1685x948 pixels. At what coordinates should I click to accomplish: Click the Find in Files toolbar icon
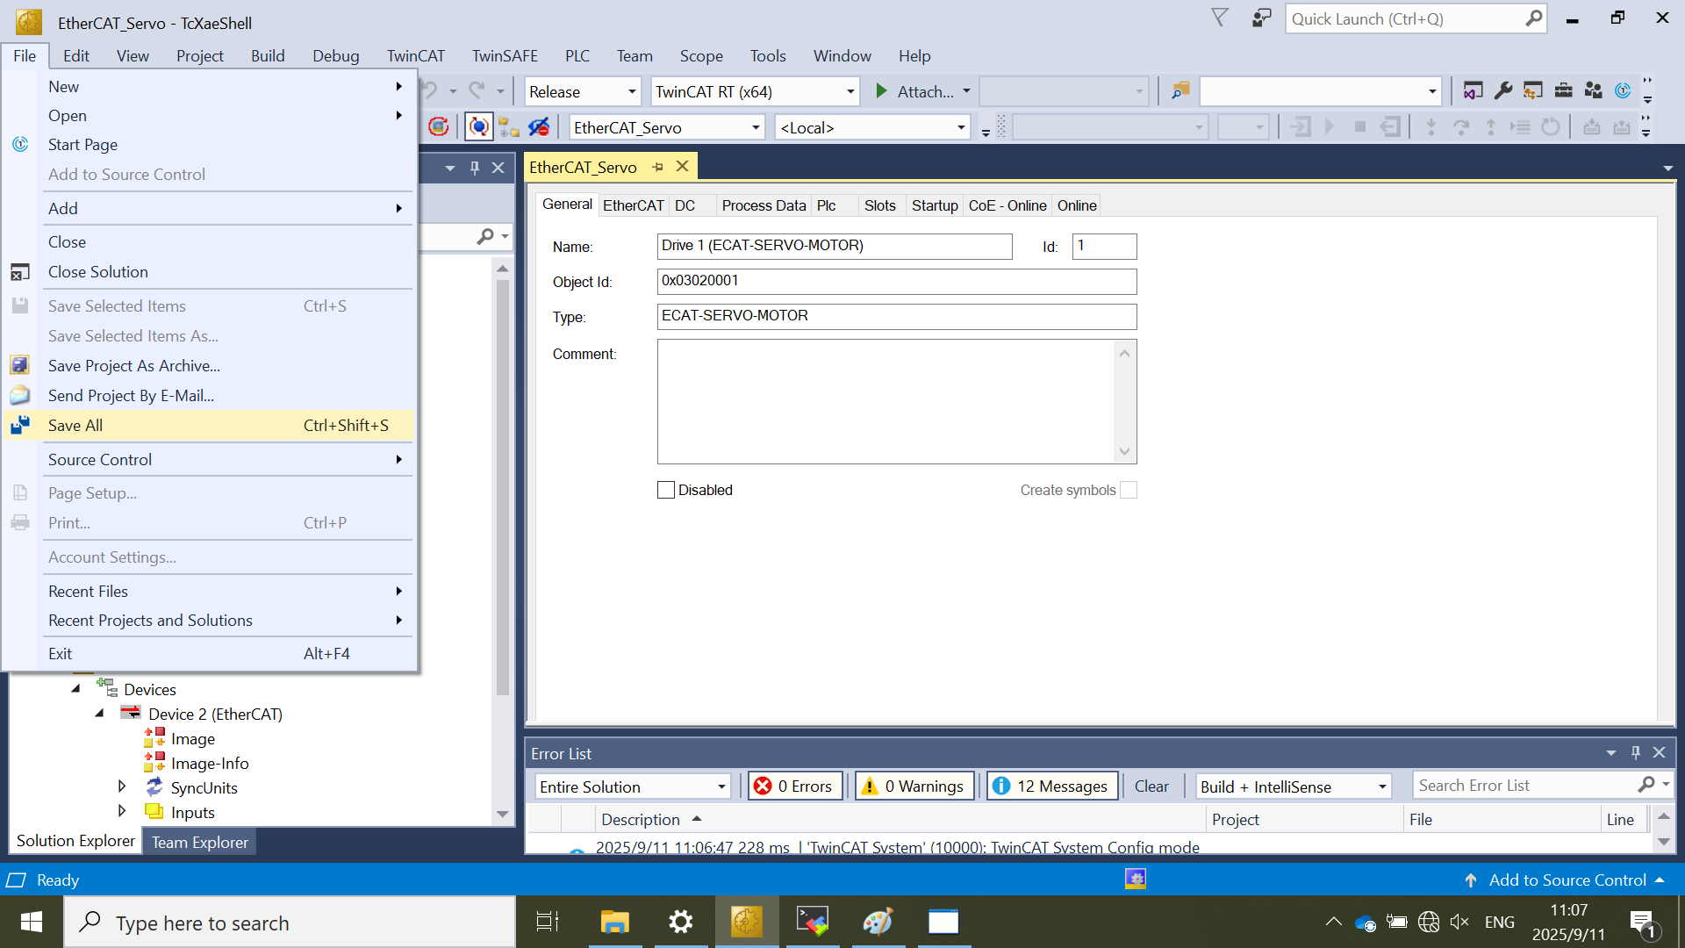click(1180, 91)
